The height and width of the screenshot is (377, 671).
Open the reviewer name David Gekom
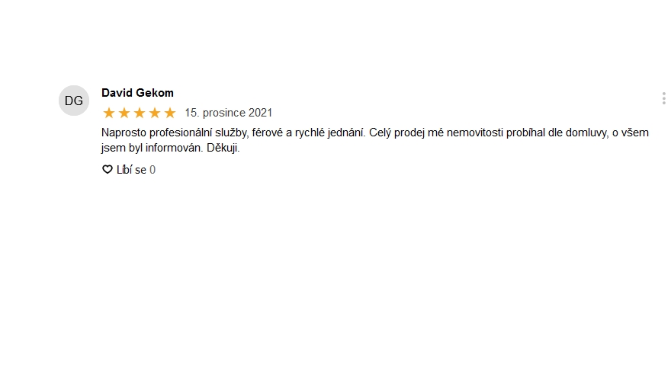[x=137, y=93]
